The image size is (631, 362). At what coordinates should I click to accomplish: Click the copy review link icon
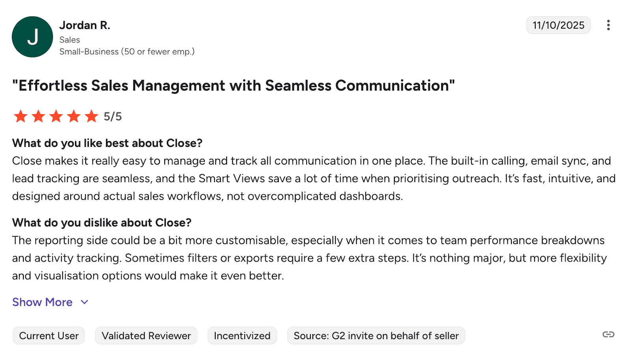click(608, 334)
